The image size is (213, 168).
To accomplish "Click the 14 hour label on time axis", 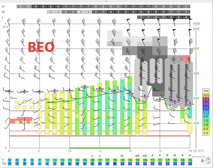I will 130,151.
